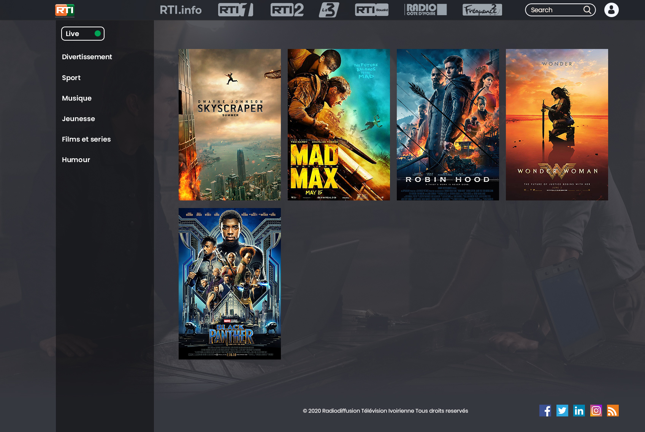Open the Mad Max movie poster

click(x=339, y=125)
